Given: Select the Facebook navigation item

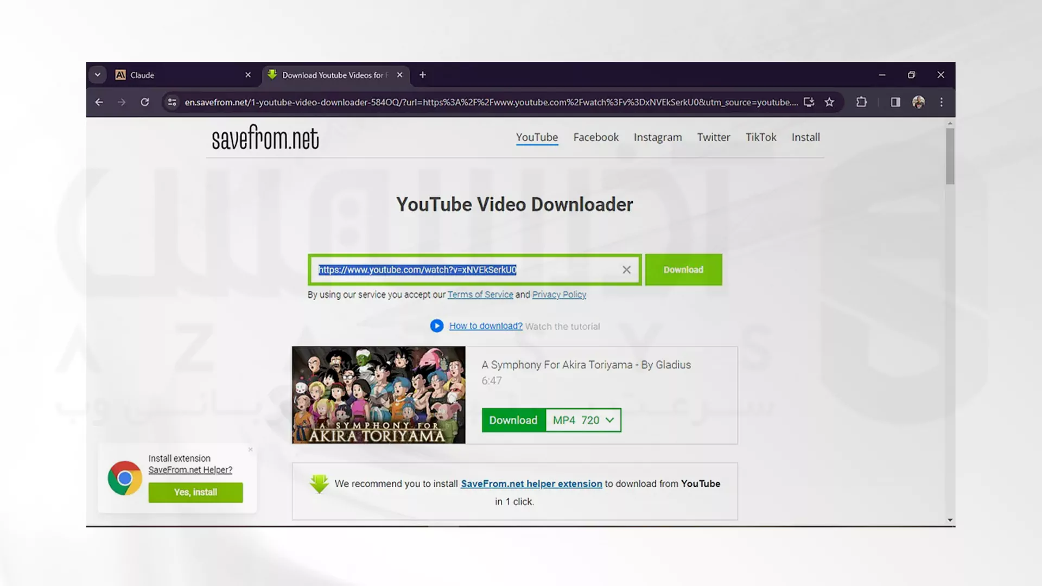Looking at the screenshot, I should pyautogui.click(x=596, y=137).
